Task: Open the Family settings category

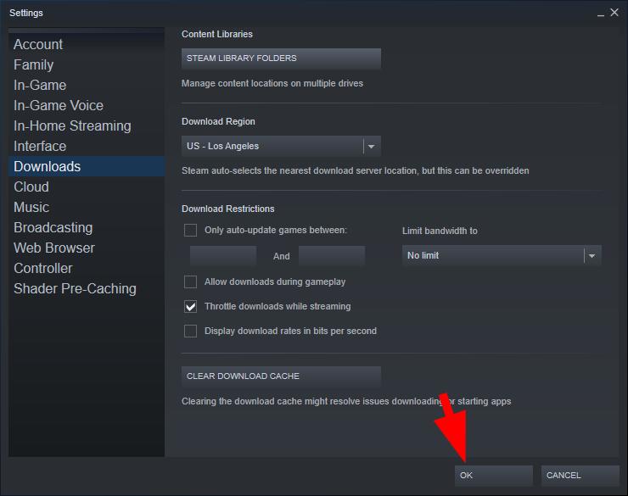Action: pos(87,64)
